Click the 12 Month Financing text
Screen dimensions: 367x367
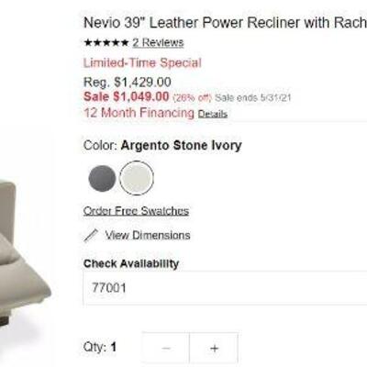coord(139,113)
